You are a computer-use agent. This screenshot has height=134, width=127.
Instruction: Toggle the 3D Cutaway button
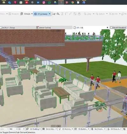[x=41, y=14]
